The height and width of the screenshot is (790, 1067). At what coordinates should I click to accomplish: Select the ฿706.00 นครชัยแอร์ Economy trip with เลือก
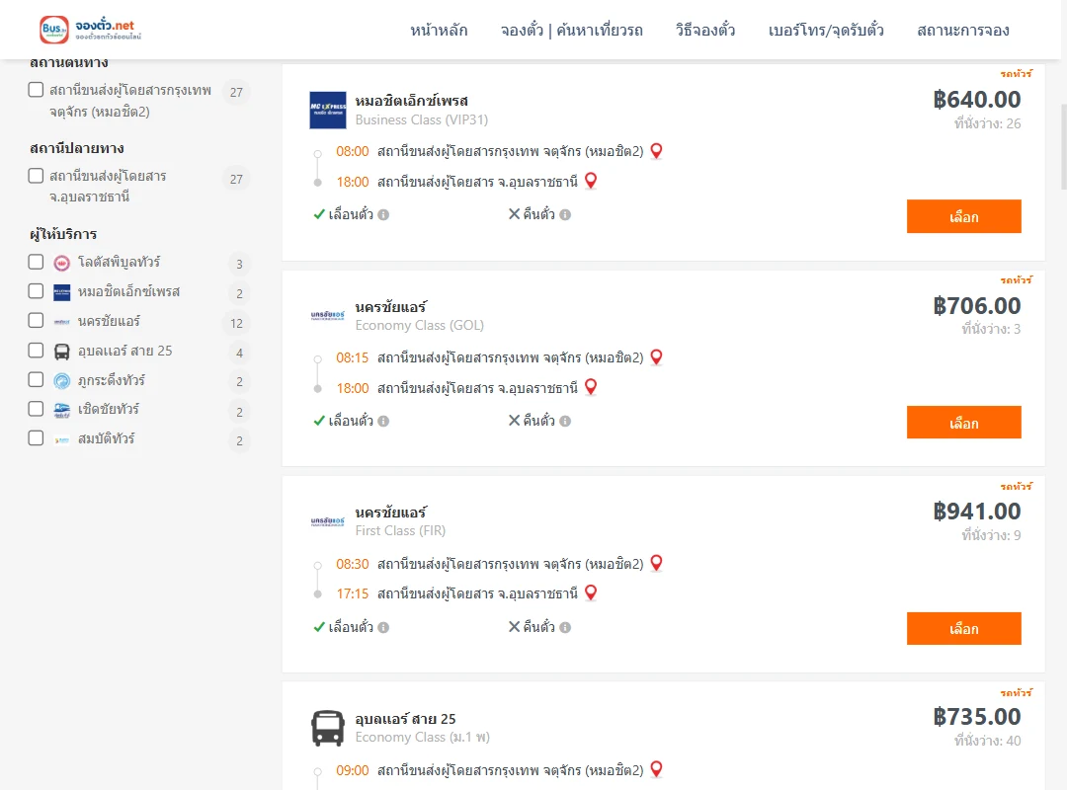pos(963,423)
